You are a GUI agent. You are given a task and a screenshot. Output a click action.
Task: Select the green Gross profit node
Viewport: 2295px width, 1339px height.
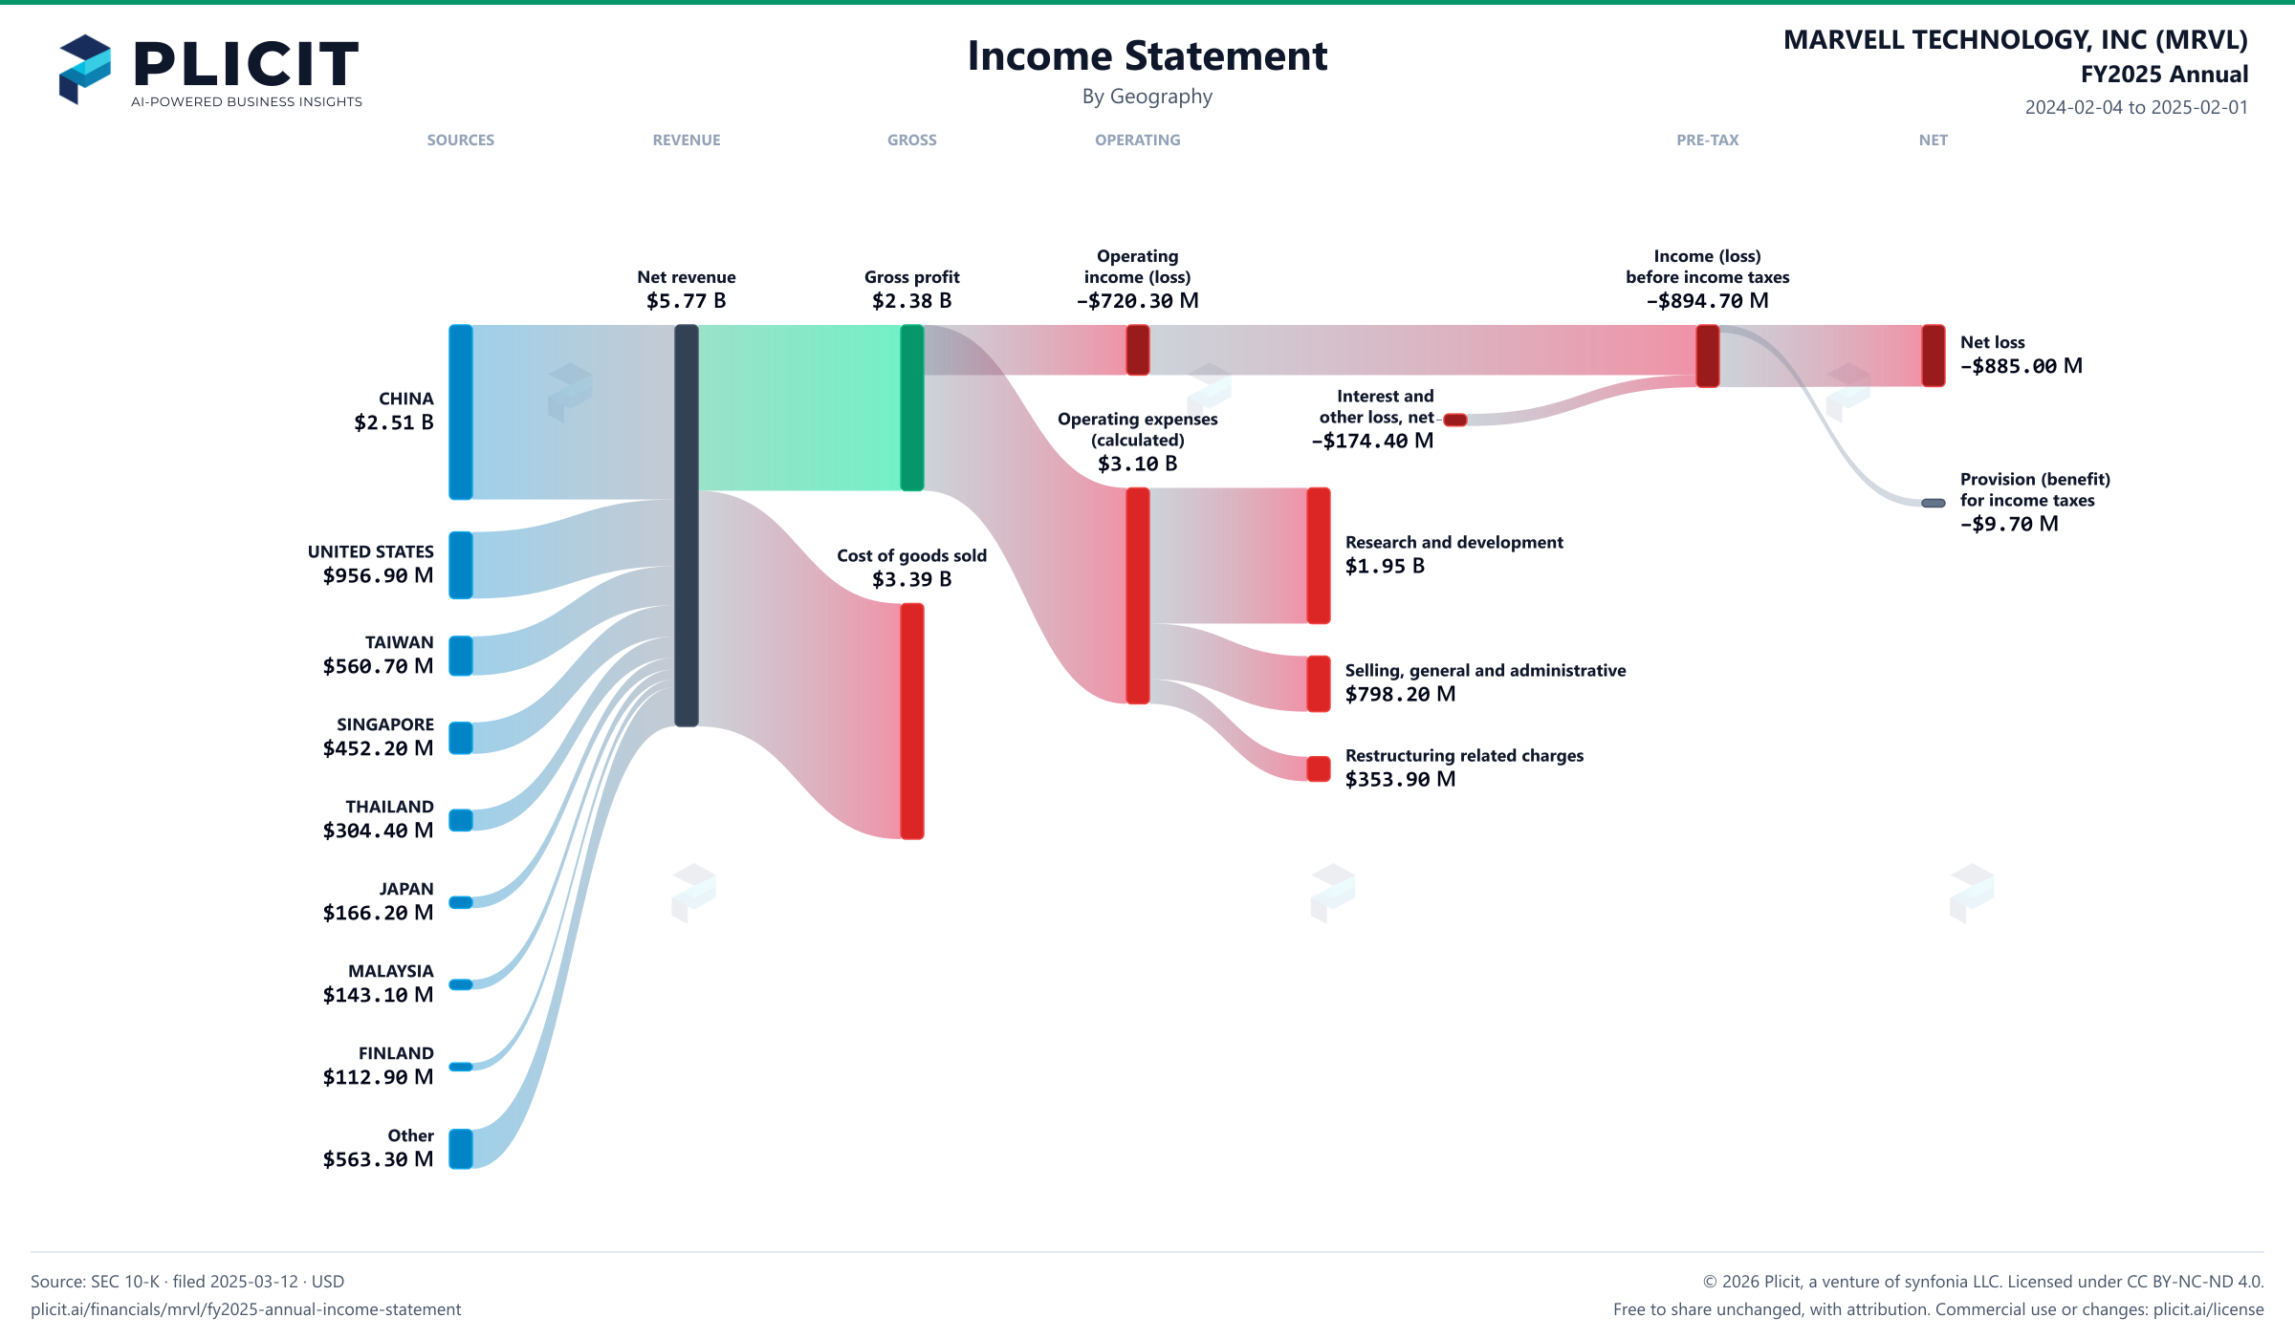pyautogui.click(x=912, y=408)
